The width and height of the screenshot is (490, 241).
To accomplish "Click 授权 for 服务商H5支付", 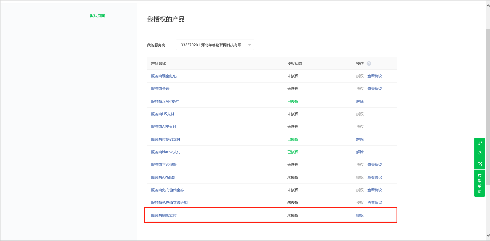I will click(360, 114).
